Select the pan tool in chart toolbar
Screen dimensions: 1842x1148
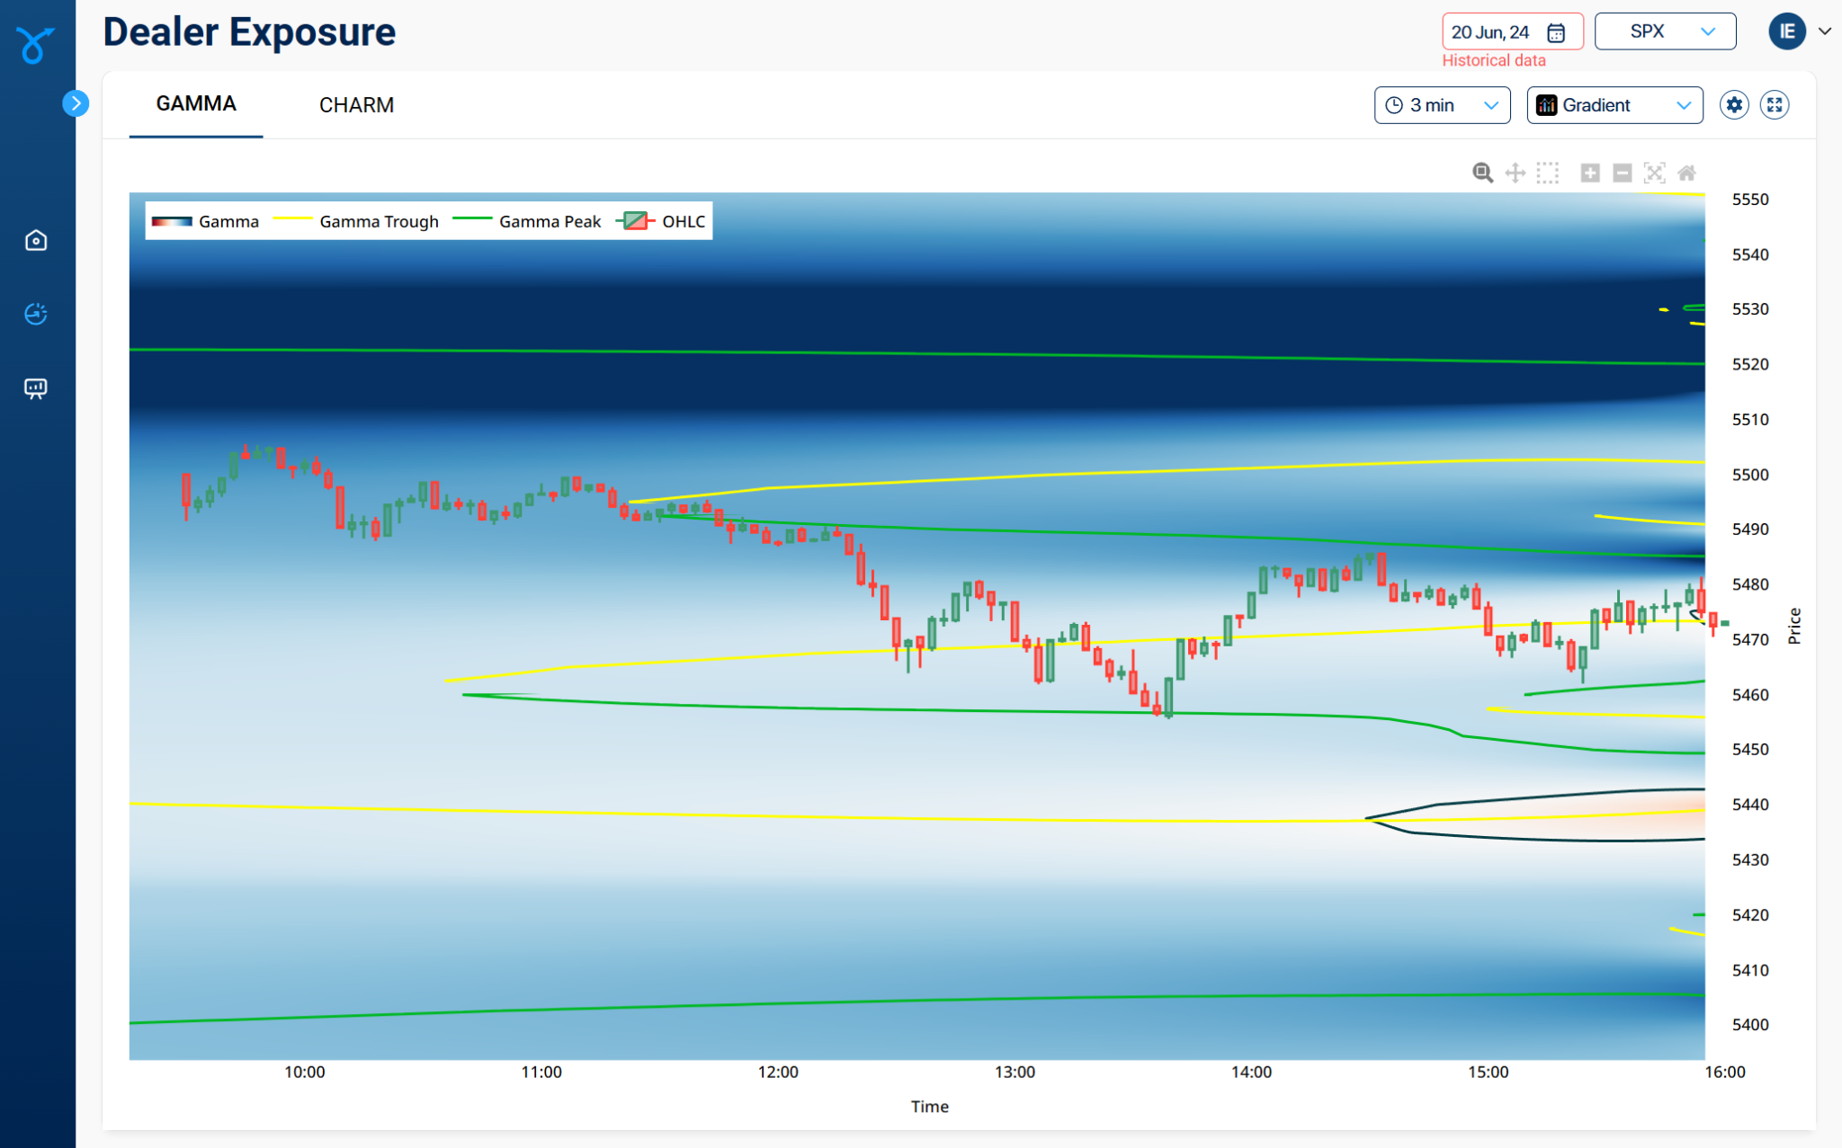click(x=1515, y=173)
